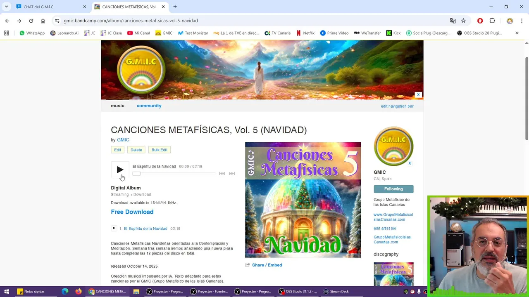The image size is (529, 297).
Task: Open GMIC bookmark in bookmarks bar
Action: (164, 33)
